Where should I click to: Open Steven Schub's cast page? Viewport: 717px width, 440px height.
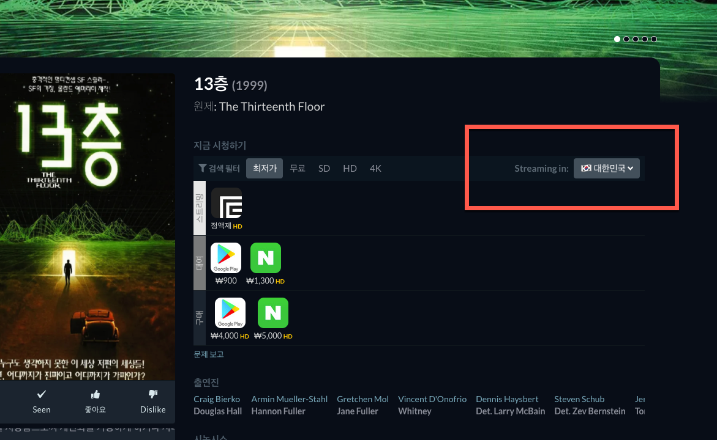click(579, 399)
